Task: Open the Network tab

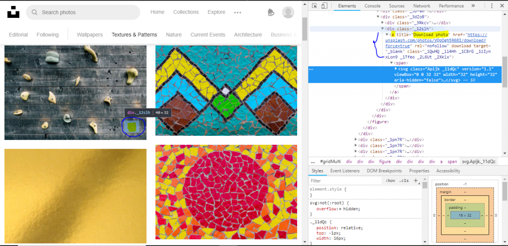Action: click(x=422, y=6)
